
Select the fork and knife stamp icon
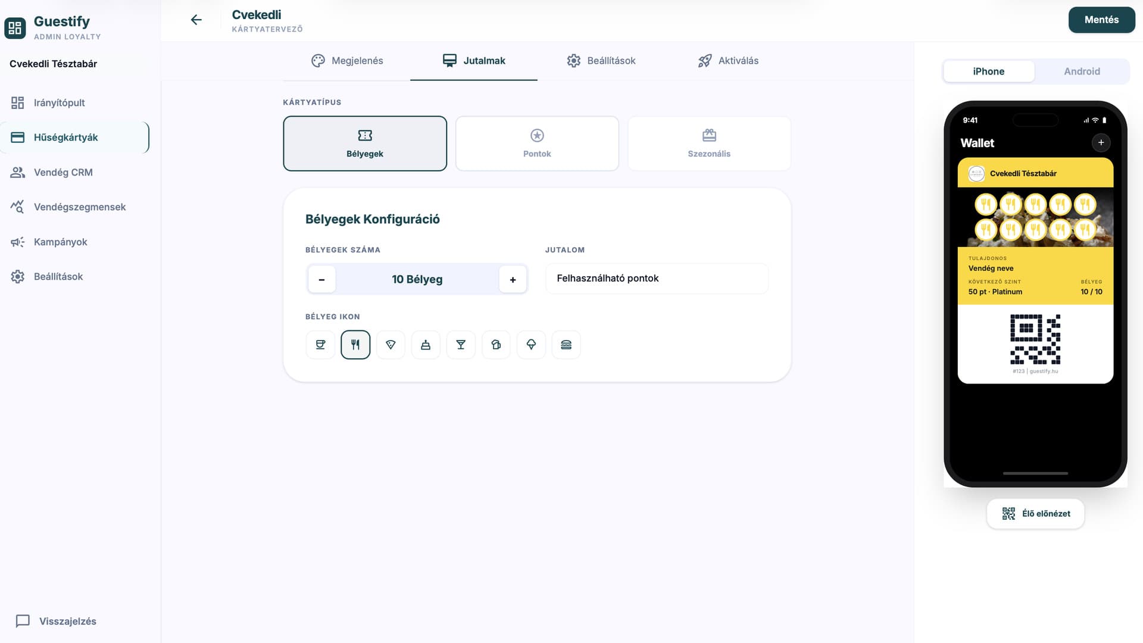click(355, 345)
